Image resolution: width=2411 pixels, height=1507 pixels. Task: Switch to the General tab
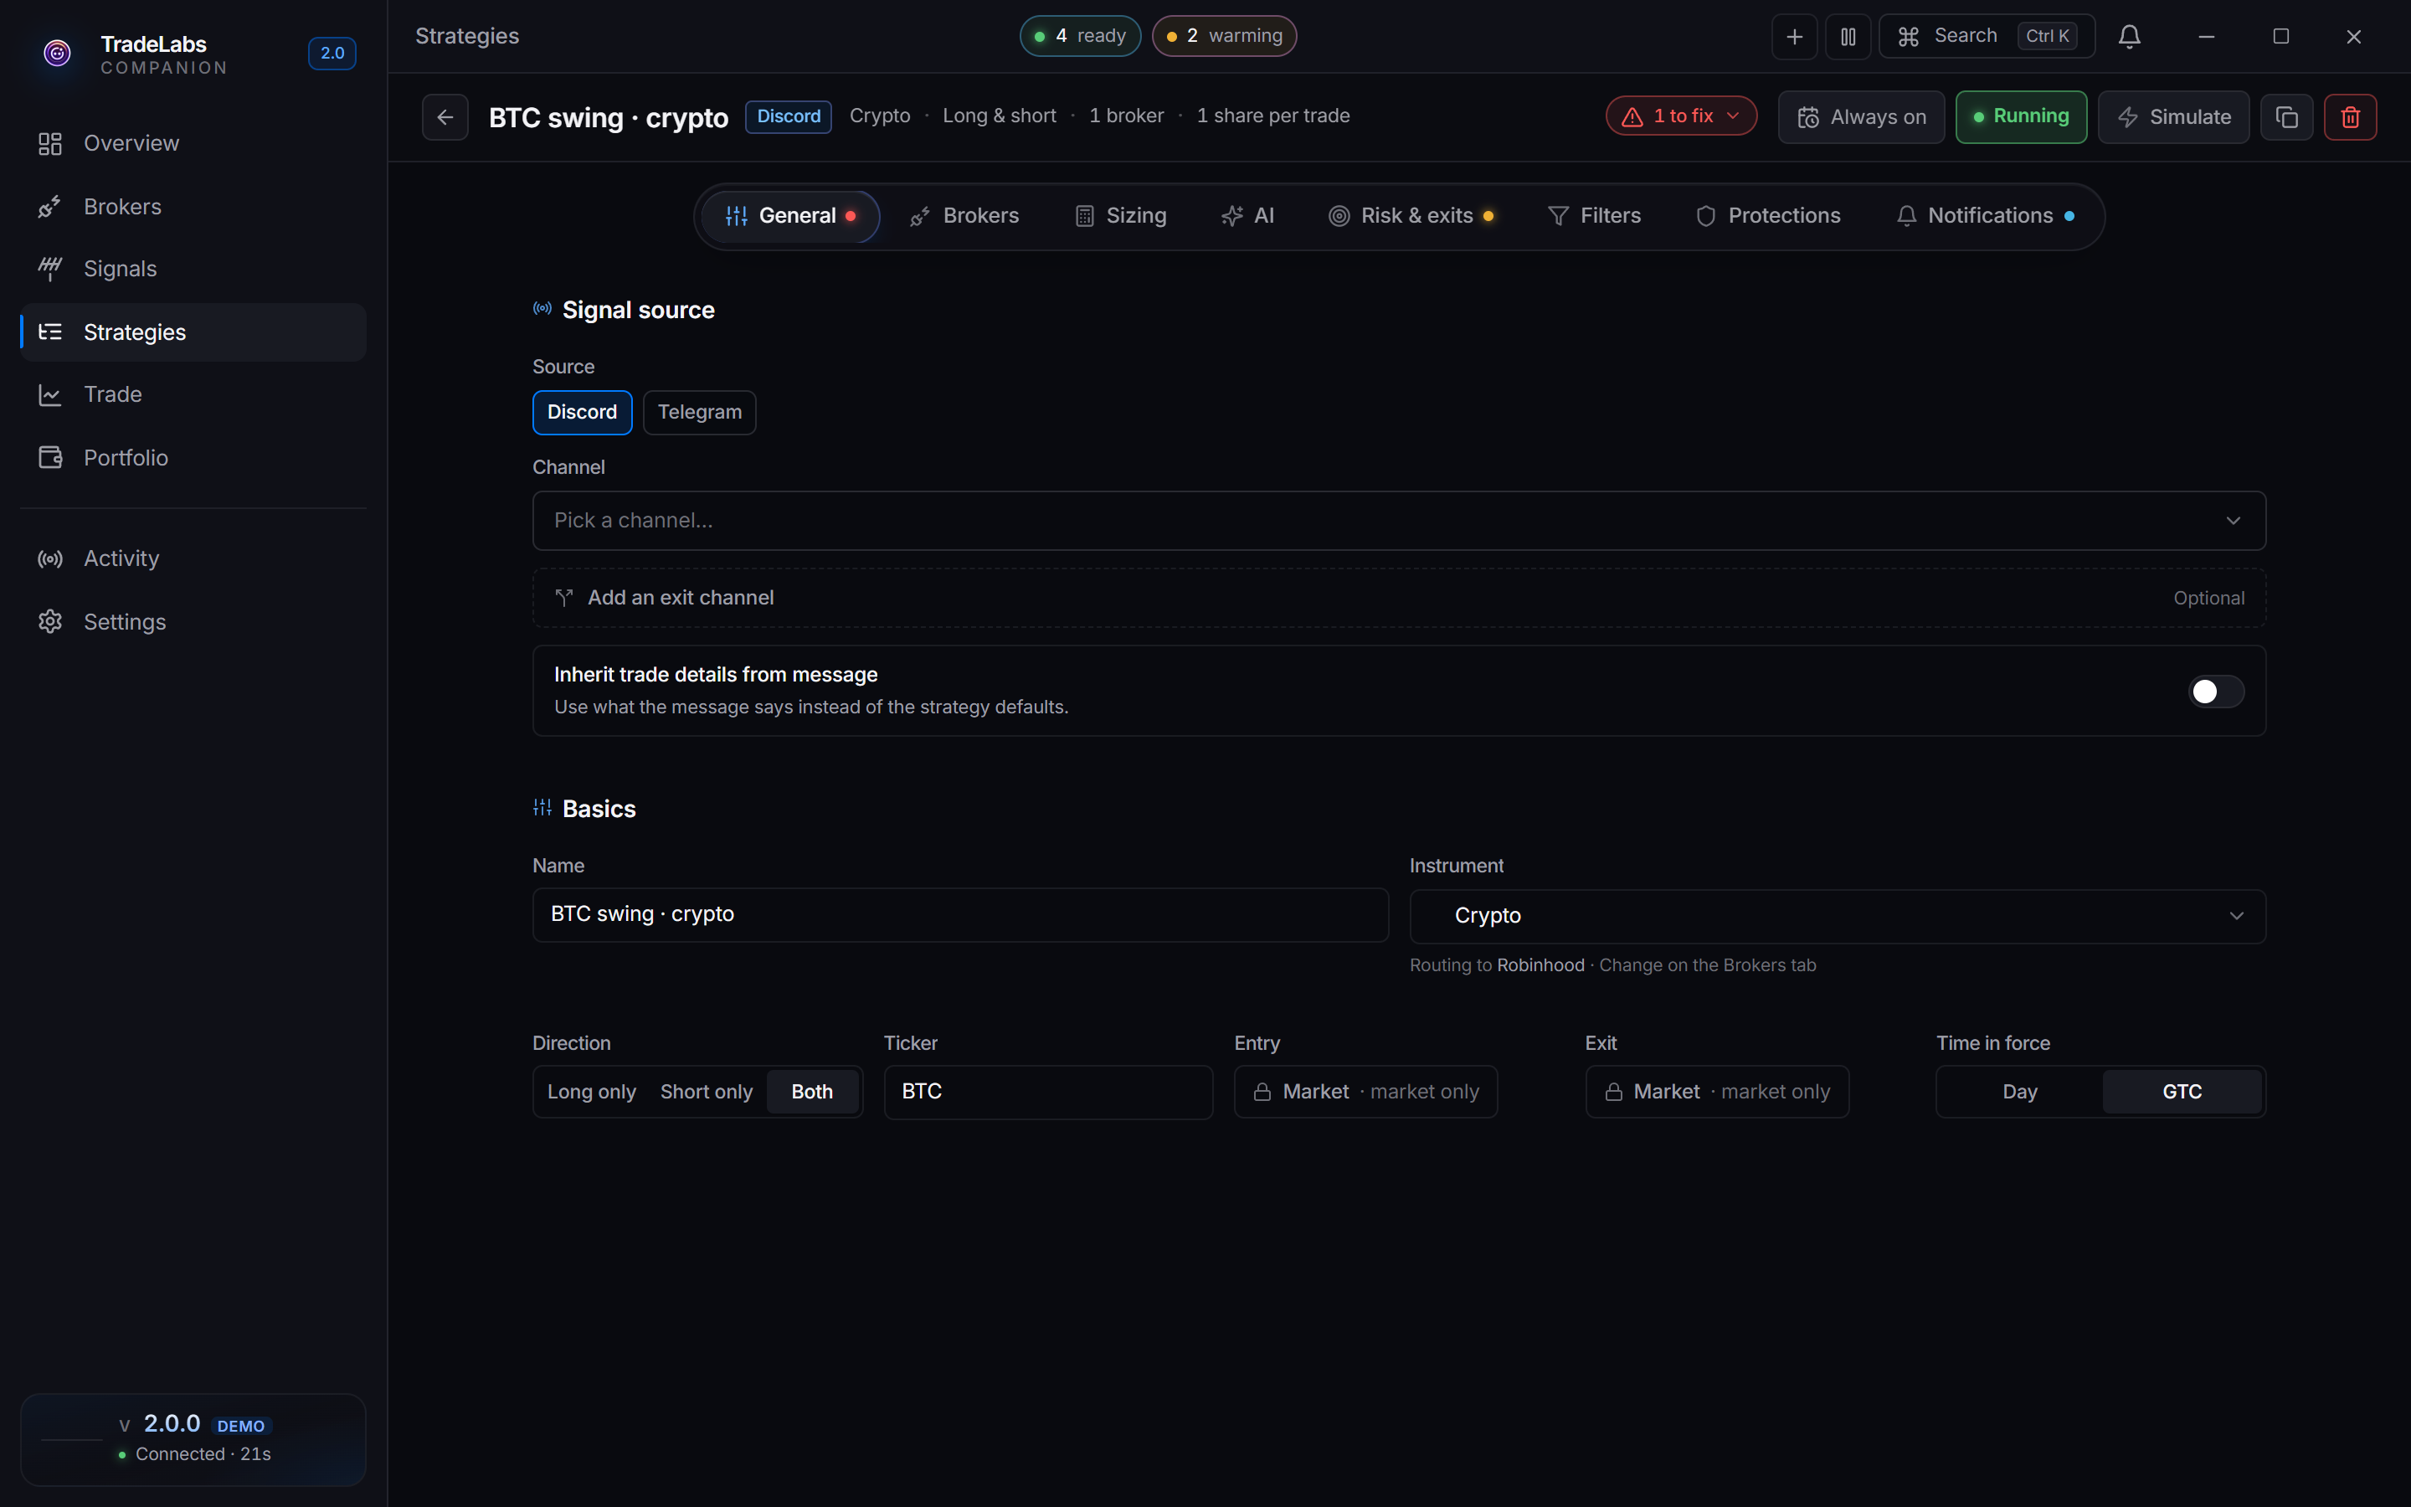click(790, 216)
